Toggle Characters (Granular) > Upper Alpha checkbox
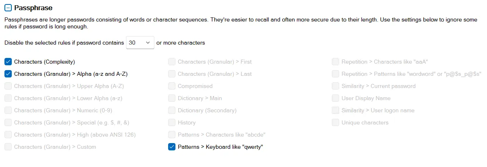Image resolution: width=487 pixels, height=167 pixels. [x=8, y=86]
